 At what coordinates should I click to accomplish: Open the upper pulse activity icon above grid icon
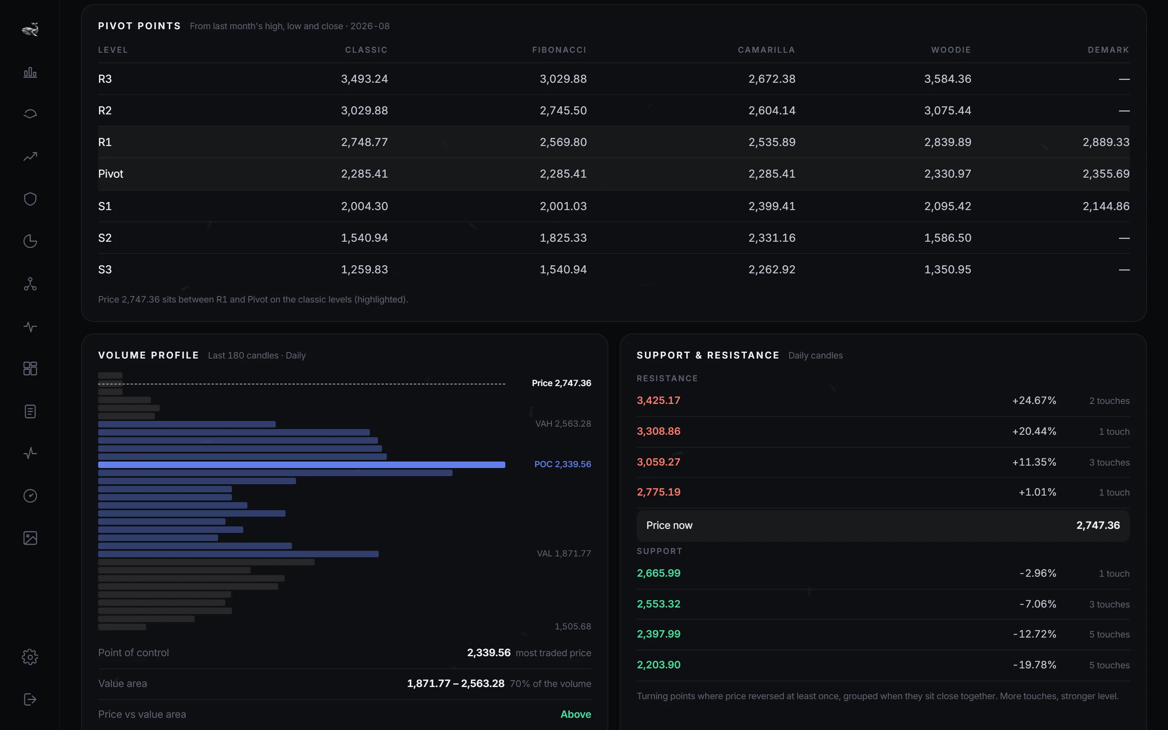click(30, 327)
